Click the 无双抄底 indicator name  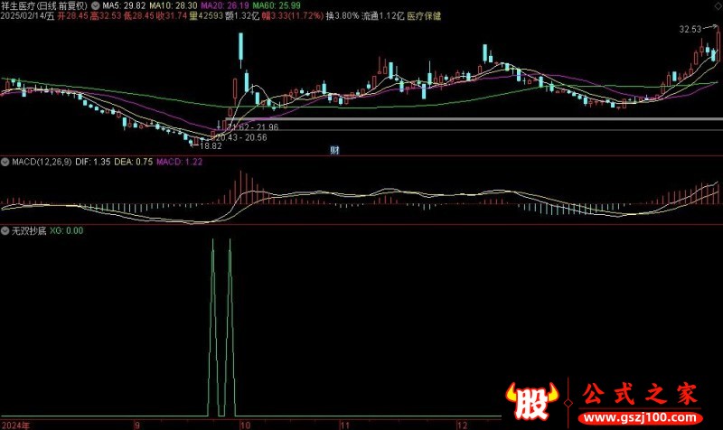coord(29,230)
